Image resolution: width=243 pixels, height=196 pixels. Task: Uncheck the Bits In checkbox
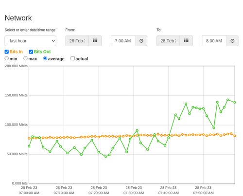click(x=7, y=52)
